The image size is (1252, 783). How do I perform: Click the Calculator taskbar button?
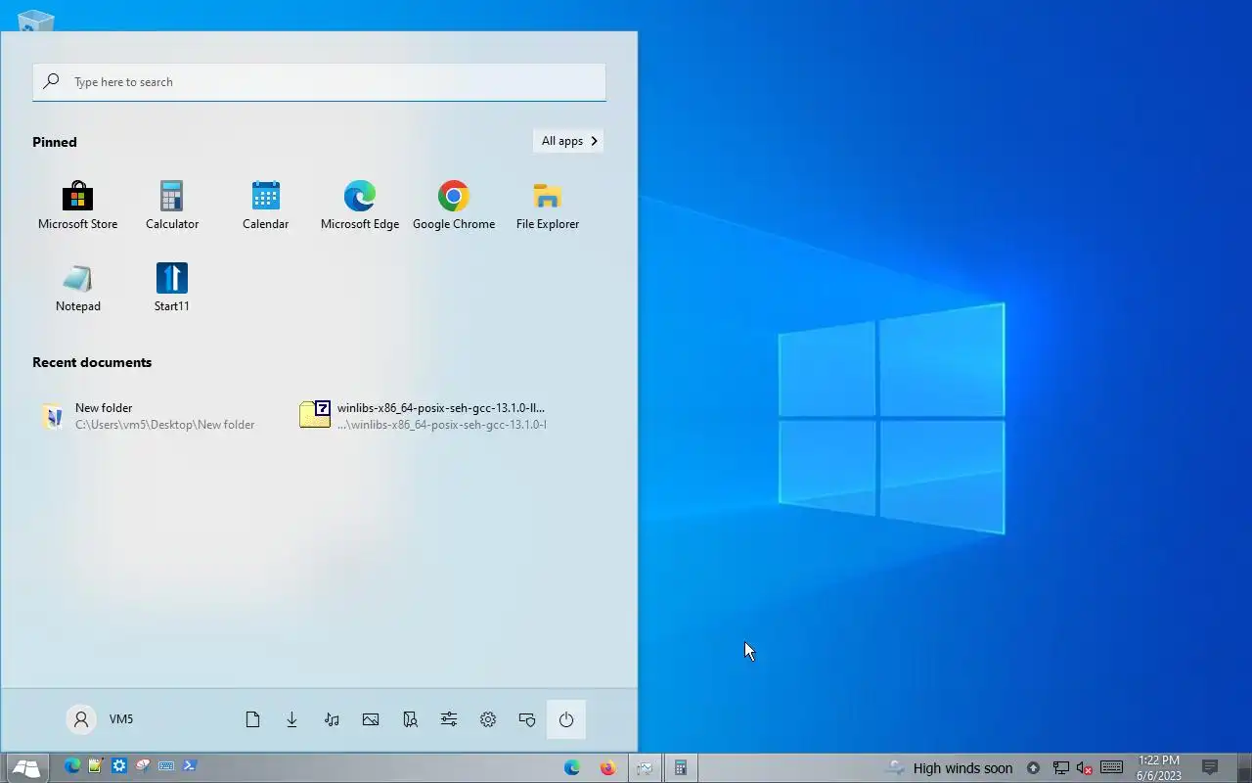(681, 768)
